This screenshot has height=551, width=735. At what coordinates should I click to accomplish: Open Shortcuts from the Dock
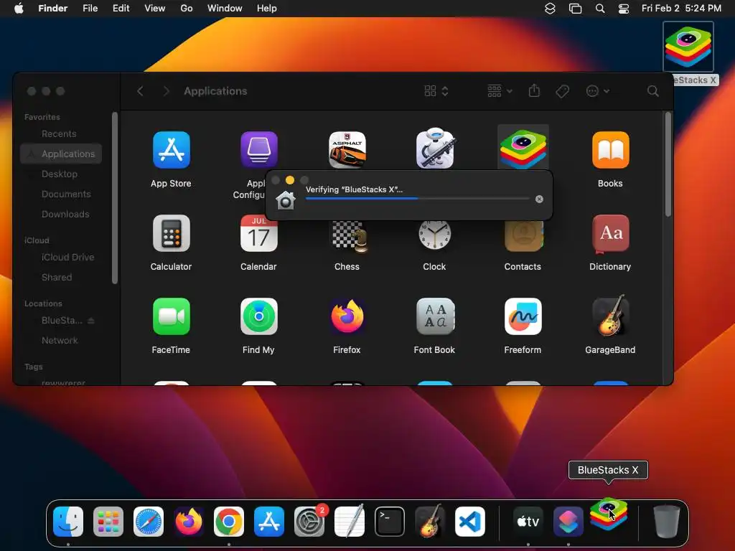click(568, 522)
